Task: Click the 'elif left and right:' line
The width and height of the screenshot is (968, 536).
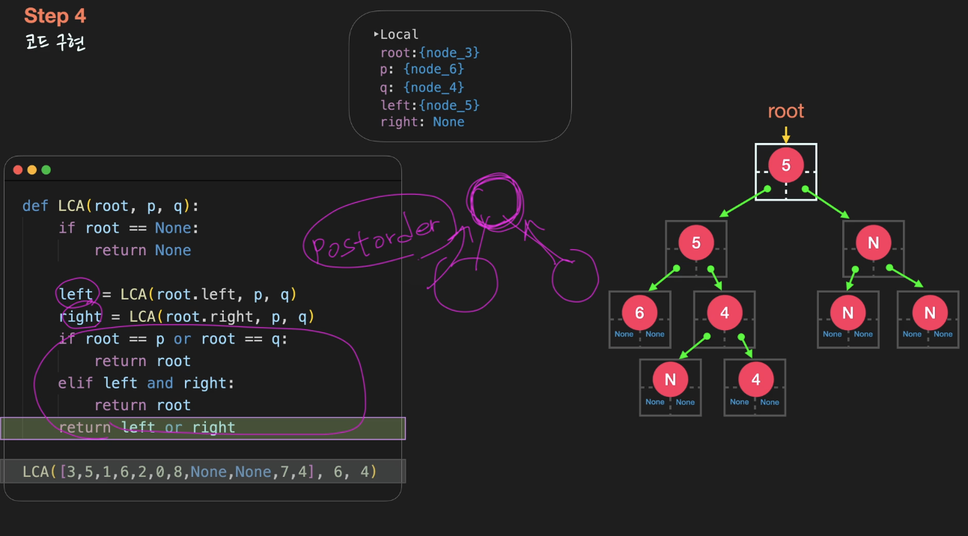Action: [147, 383]
